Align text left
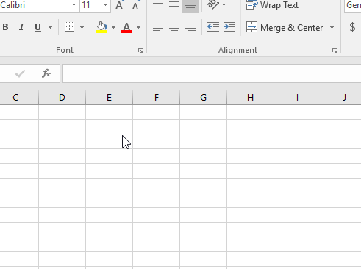This screenshot has width=361, height=269. 158,27
